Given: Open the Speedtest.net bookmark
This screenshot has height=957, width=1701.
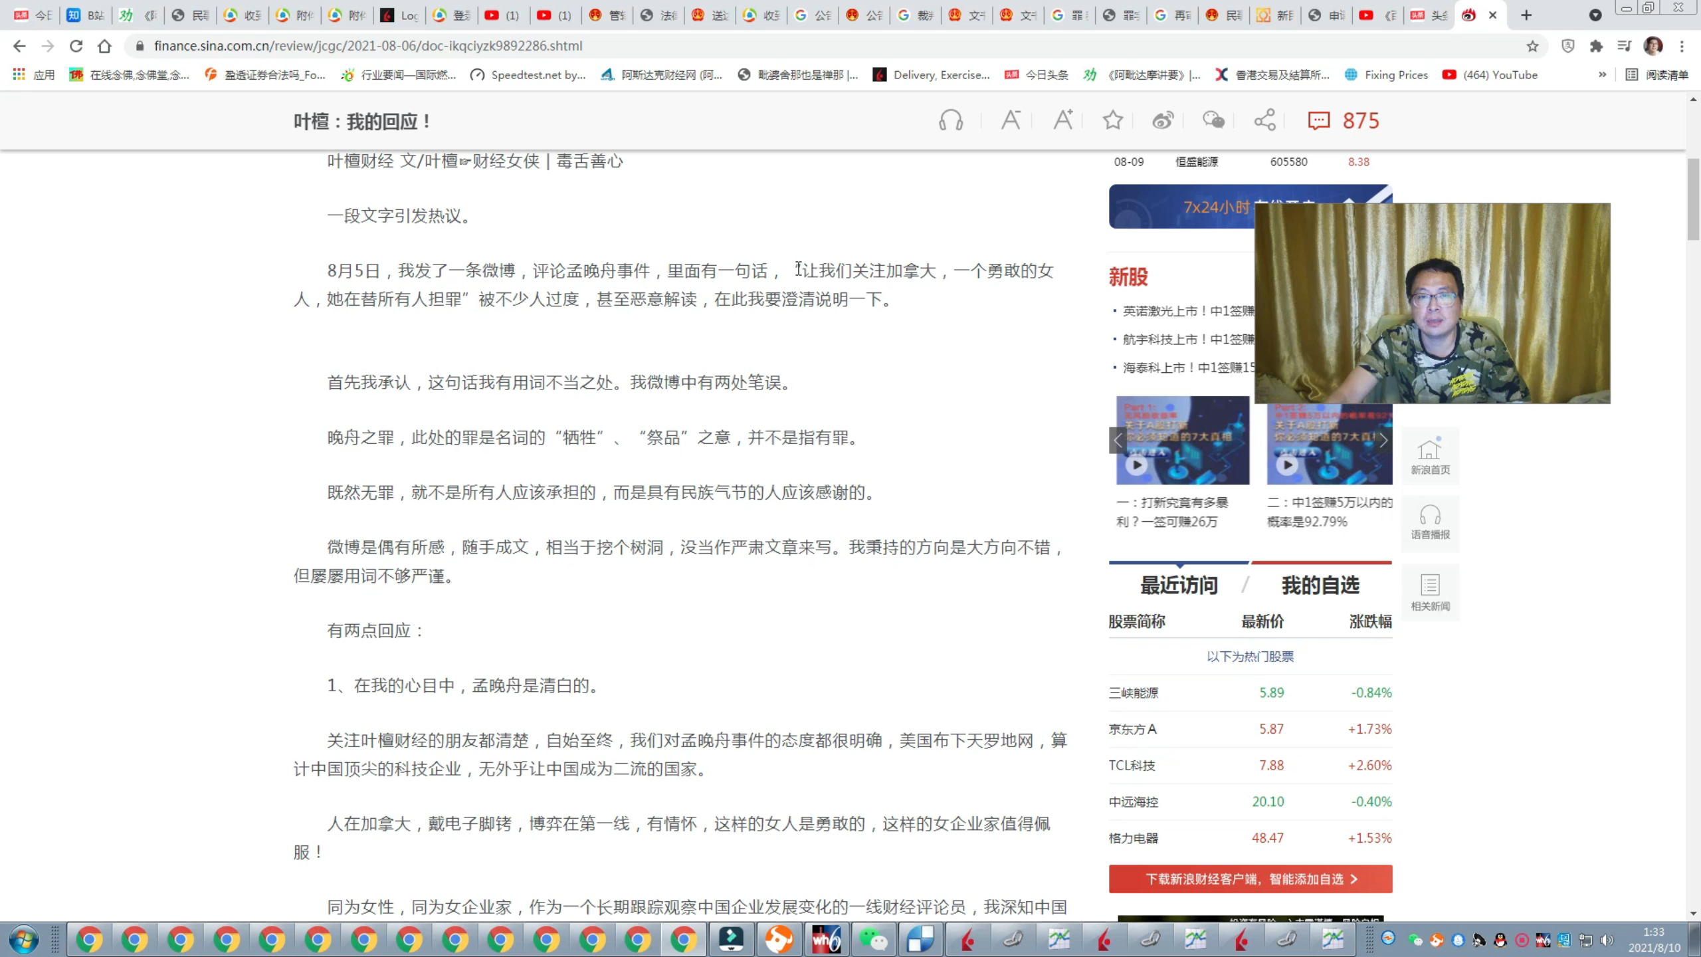Looking at the screenshot, I should coord(528,75).
